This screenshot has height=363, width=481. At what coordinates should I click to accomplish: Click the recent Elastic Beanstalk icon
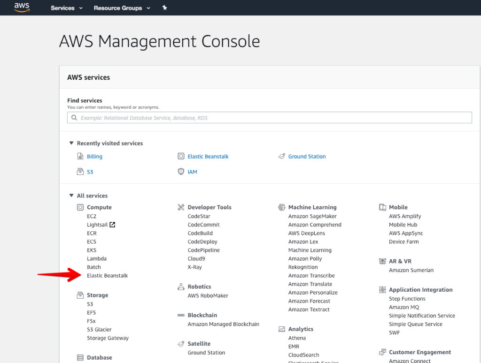pos(181,156)
